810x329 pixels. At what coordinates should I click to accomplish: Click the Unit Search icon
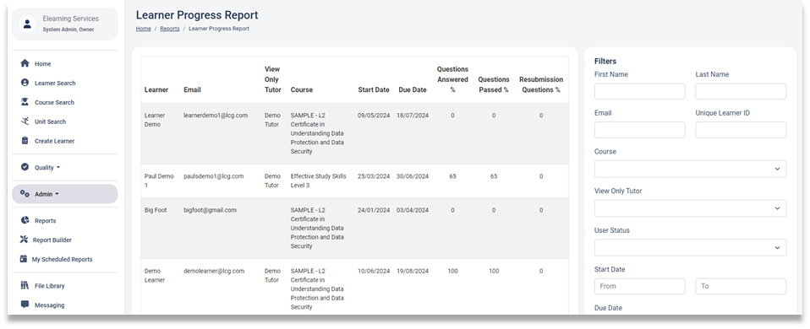pos(25,121)
